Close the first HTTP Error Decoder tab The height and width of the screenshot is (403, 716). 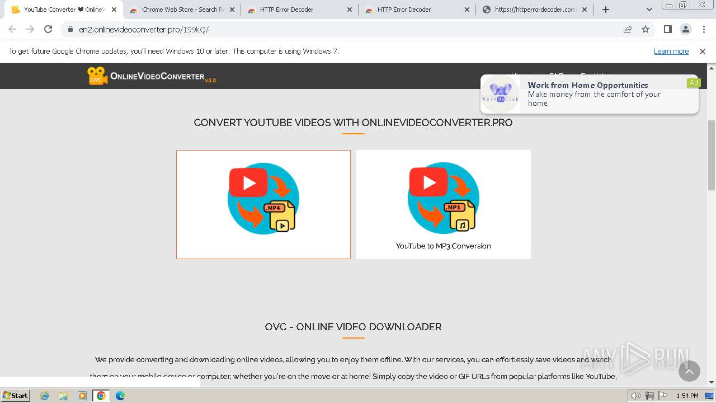coord(350,10)
